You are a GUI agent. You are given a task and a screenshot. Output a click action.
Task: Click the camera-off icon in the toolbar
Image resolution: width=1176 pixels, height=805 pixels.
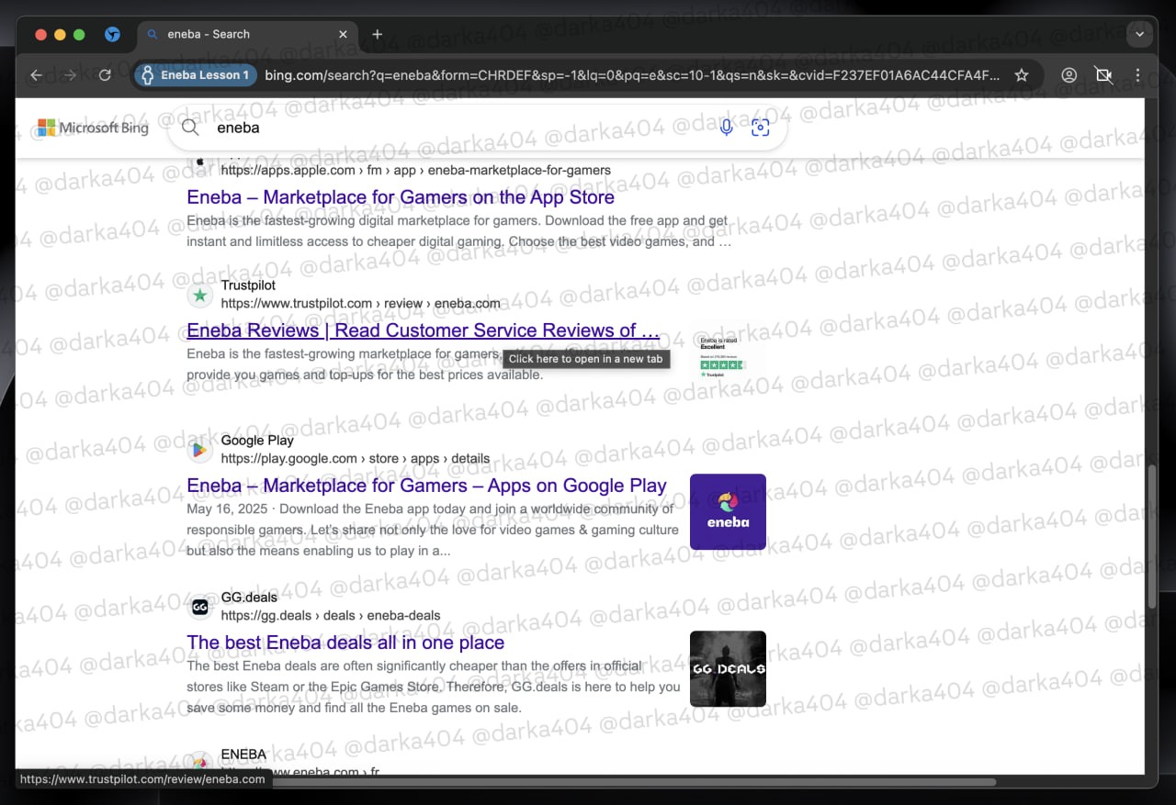1103,75
